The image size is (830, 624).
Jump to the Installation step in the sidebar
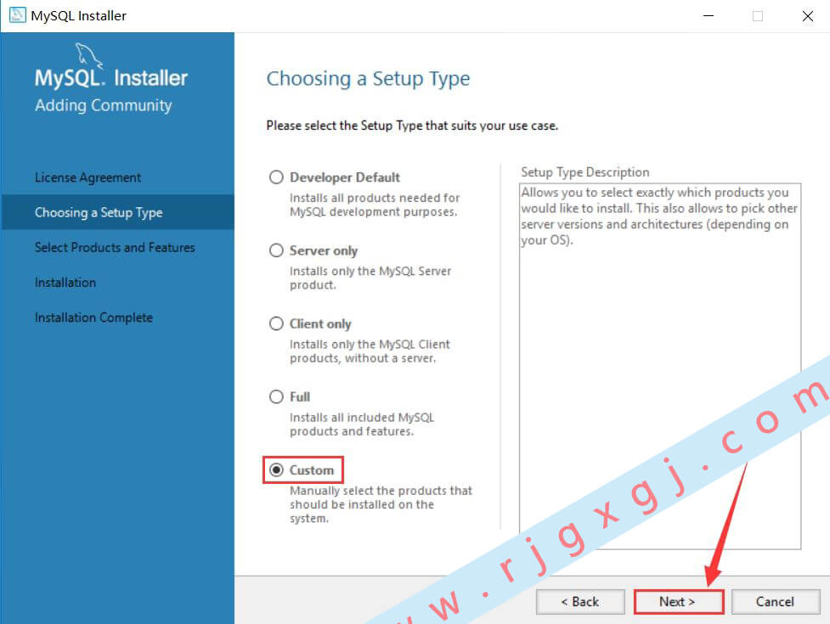click(x=65, y=283)
